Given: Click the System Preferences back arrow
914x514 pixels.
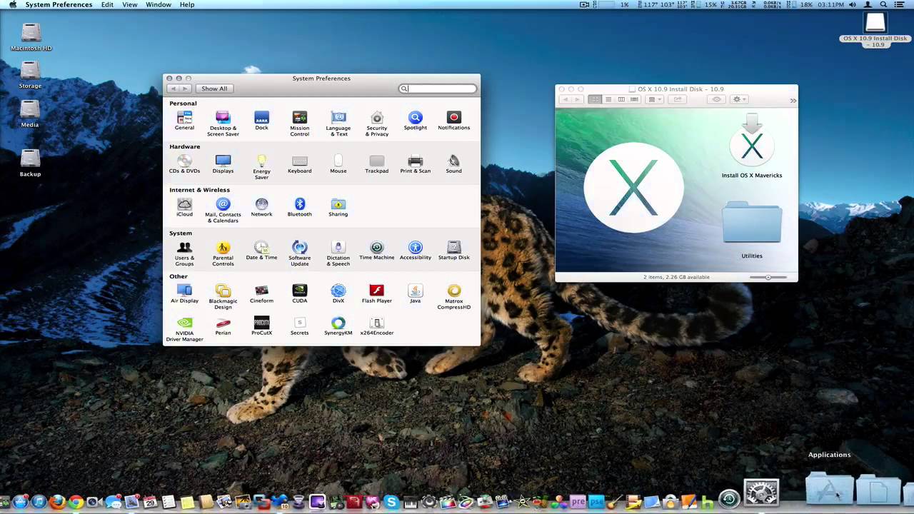Looking at the screenshot, I should (173, 89).
